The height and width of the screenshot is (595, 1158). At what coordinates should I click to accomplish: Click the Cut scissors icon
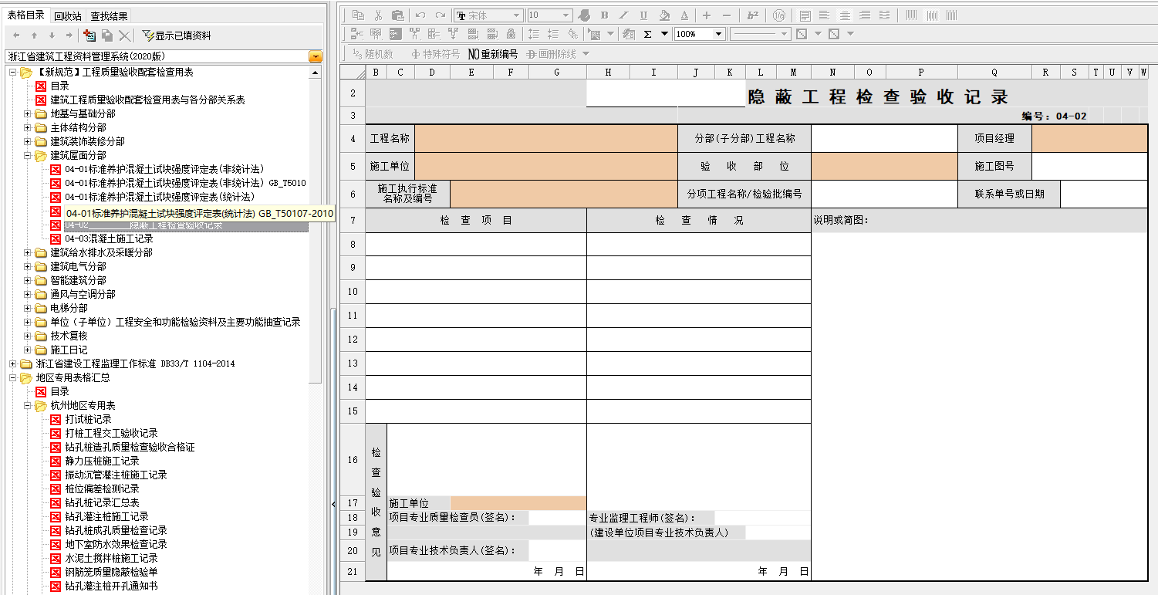pyautogui.click(x=378, y=15)
